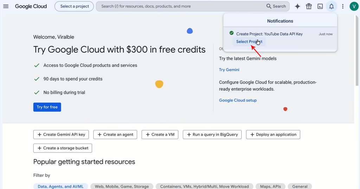Open the Google Cloud setup link
This screenshot has height=189, width=360.
(x=238, y=100)
